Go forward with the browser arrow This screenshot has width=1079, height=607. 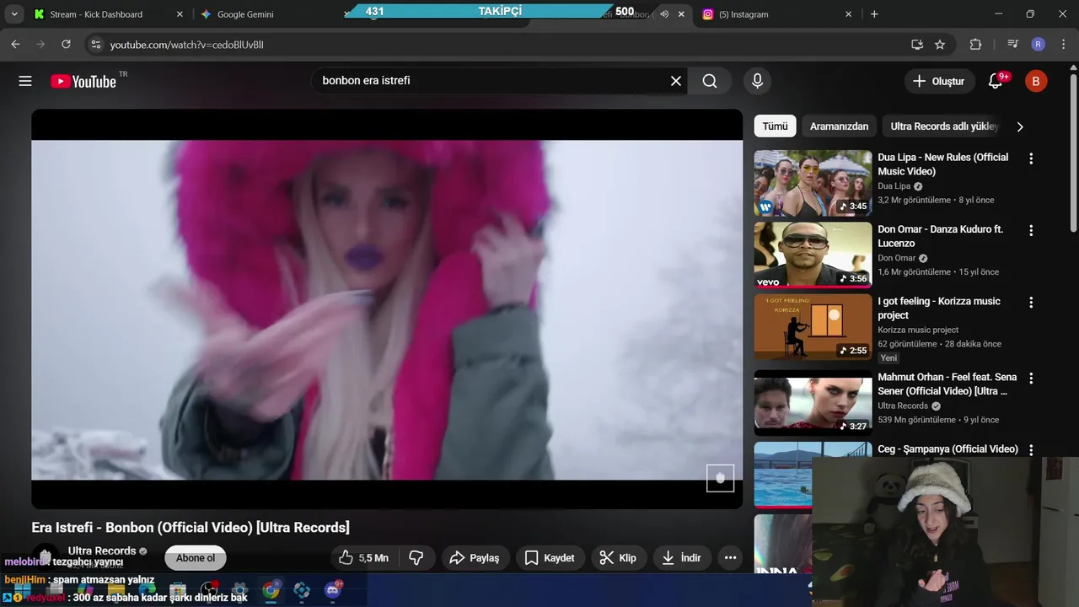click(x=40, y=45)
